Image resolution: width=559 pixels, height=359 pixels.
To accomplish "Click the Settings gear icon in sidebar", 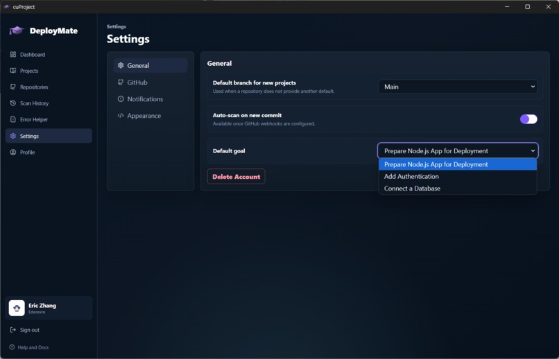I will [13, 136].
